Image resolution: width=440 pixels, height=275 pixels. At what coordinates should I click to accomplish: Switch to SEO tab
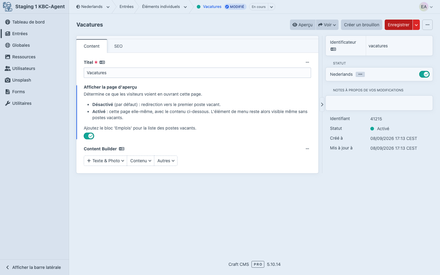pos(118,46)
